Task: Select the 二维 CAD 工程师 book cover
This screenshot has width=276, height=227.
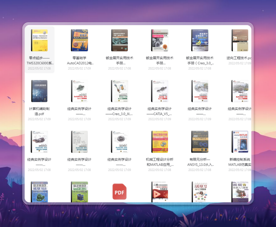Action: 160,192
